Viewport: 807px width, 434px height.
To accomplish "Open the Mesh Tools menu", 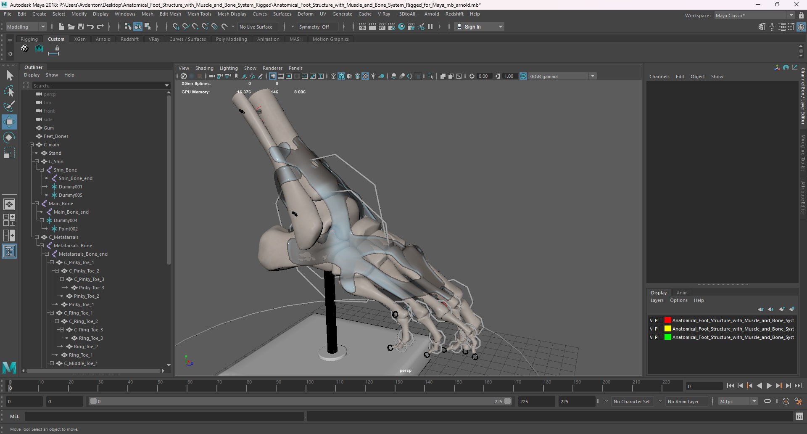I will tap(199, 14).
